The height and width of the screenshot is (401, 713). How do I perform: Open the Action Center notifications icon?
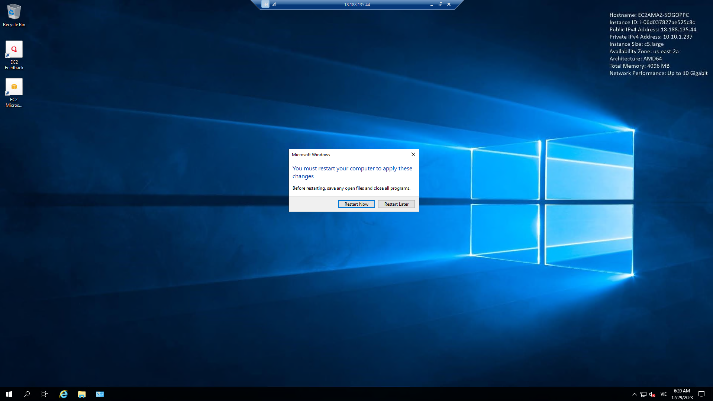(x=701, y=394)
